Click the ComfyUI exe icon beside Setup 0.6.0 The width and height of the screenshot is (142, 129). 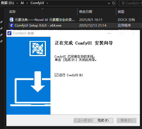pos(12,25)
